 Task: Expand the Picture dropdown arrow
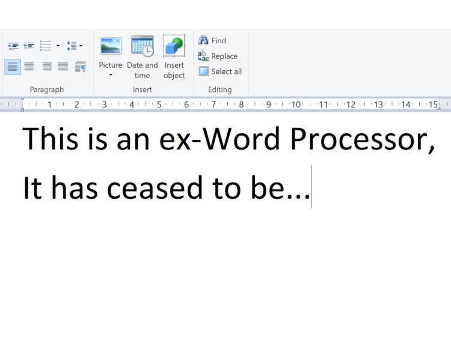pos(111,75)
